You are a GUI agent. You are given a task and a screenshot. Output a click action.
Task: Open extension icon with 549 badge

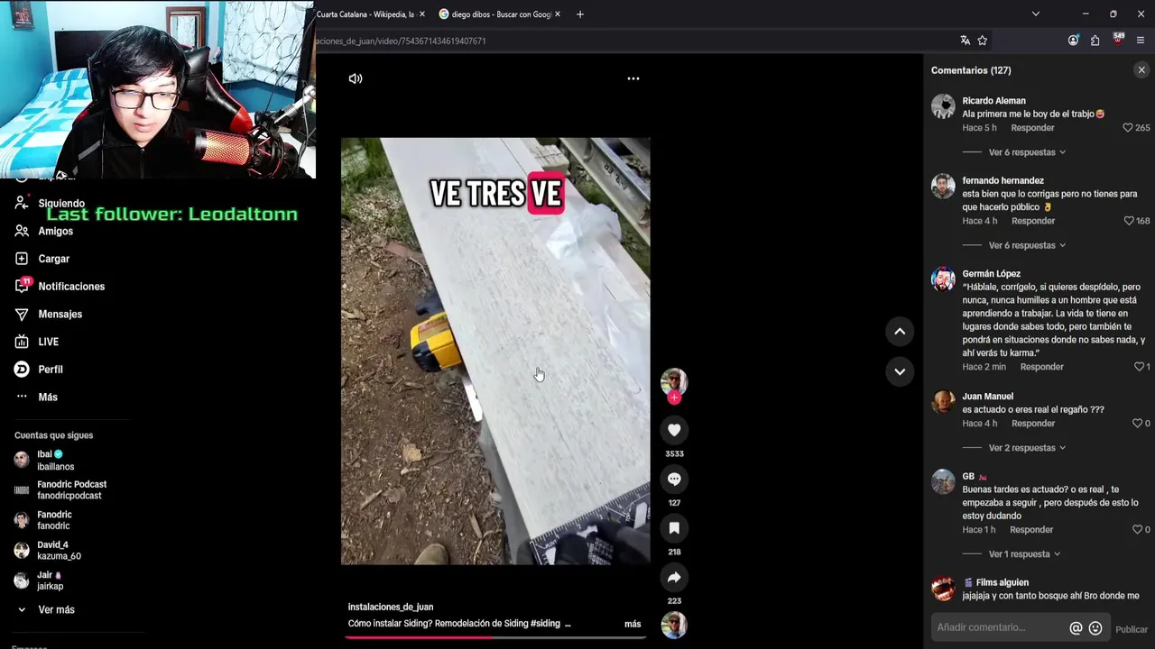[x=1118, y=40]
